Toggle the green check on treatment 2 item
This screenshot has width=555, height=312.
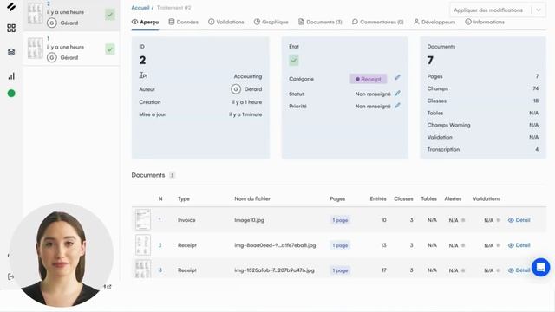(110, 15)
